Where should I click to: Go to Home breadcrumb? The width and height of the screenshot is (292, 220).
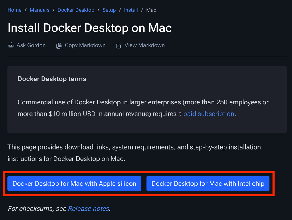[x=14, y=10]
